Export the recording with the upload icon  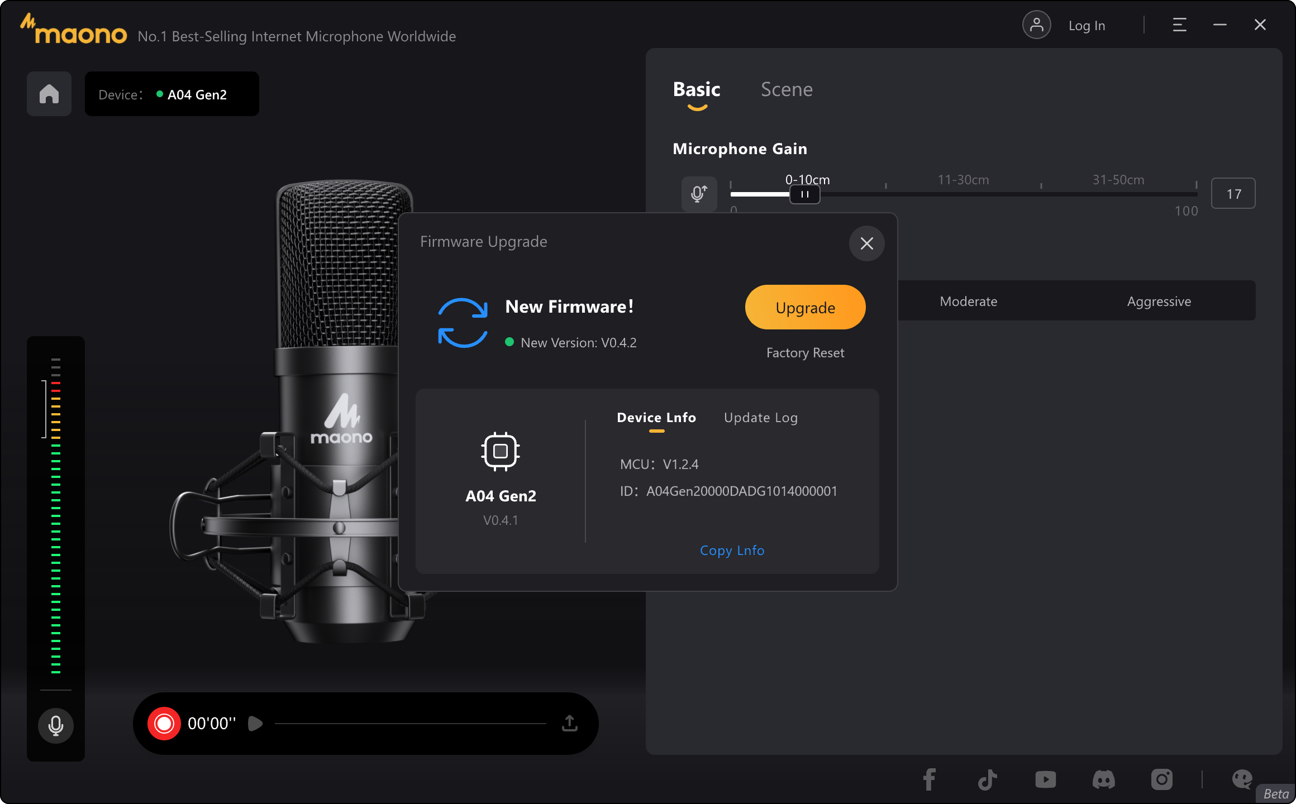(x=569, y=724)
